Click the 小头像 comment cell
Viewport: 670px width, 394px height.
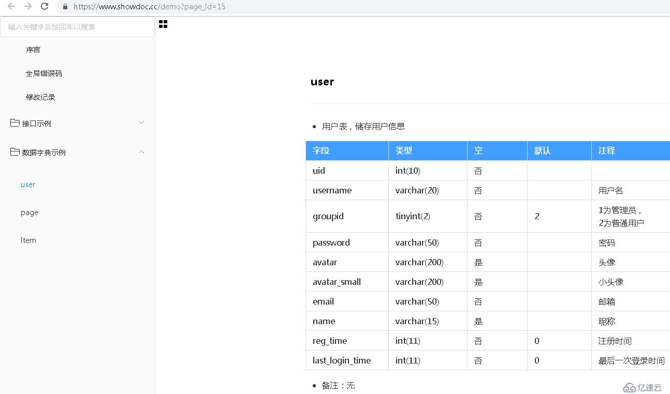point(631,282)
